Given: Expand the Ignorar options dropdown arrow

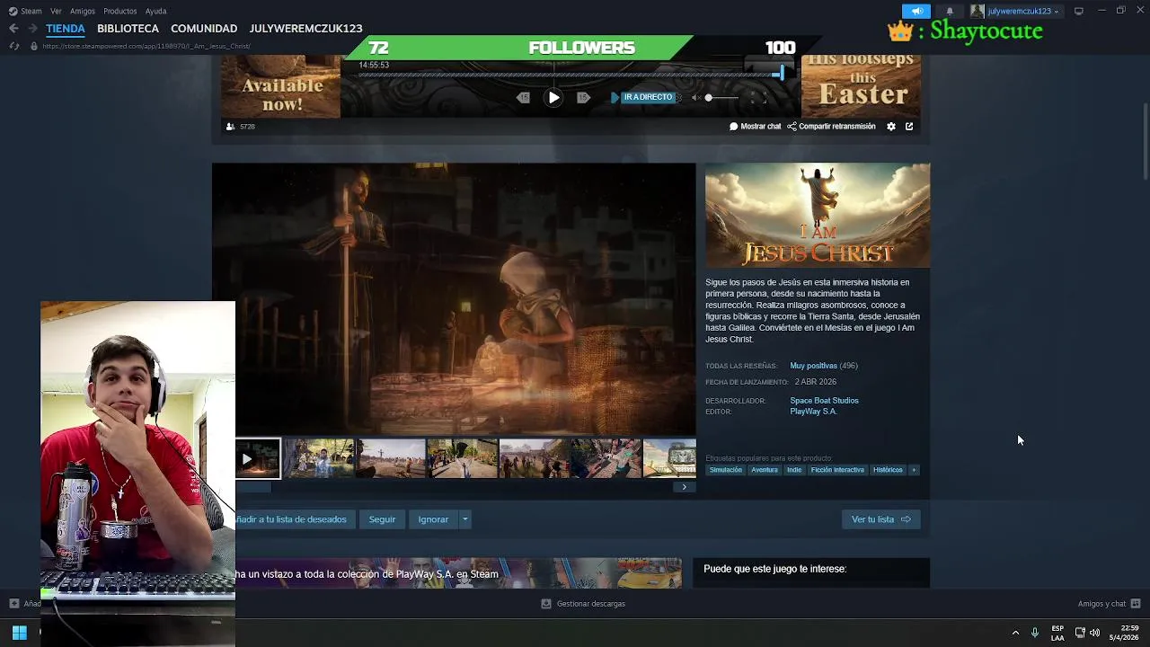Looking at the screenshot, I should pyautogui.click(x=464, y=519).
